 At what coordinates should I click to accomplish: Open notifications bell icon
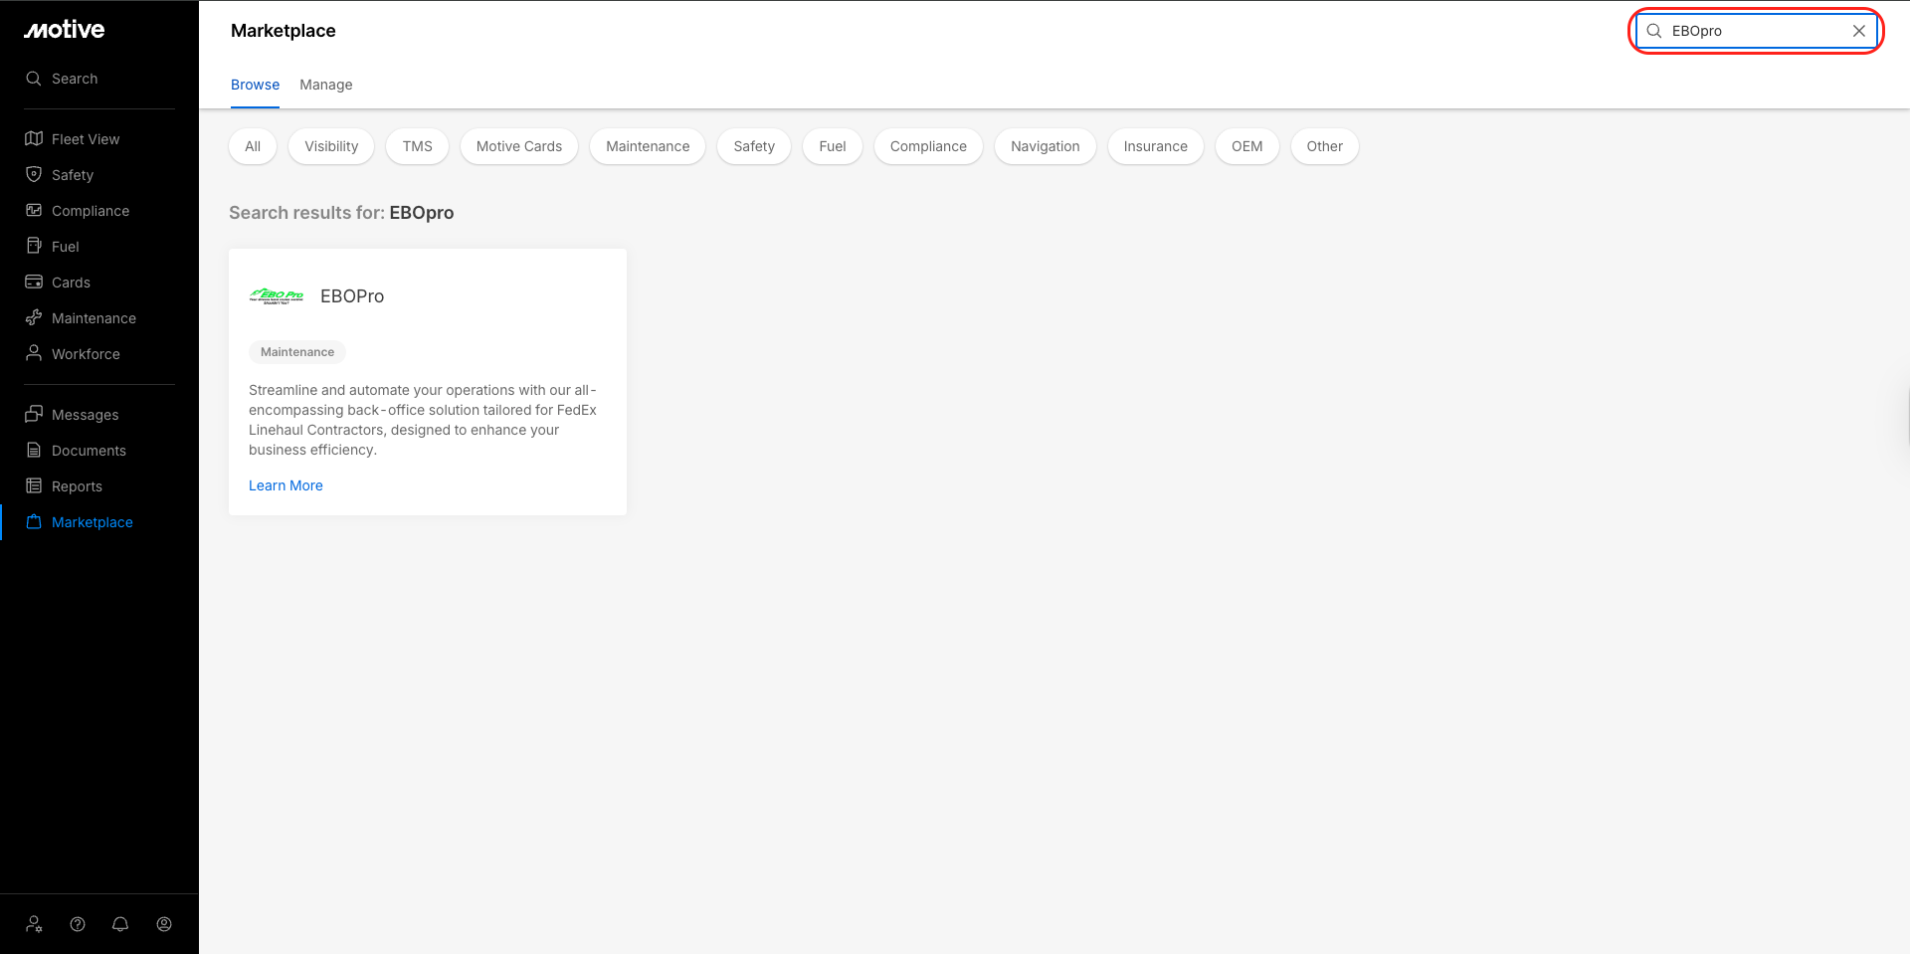coord(120,924)
